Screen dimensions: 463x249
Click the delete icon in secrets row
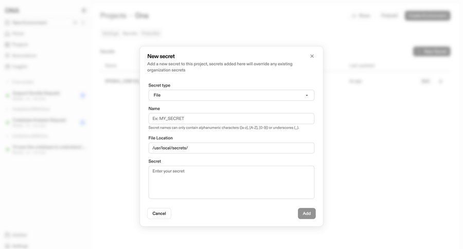pyautogui.click(x=440, y=81)
